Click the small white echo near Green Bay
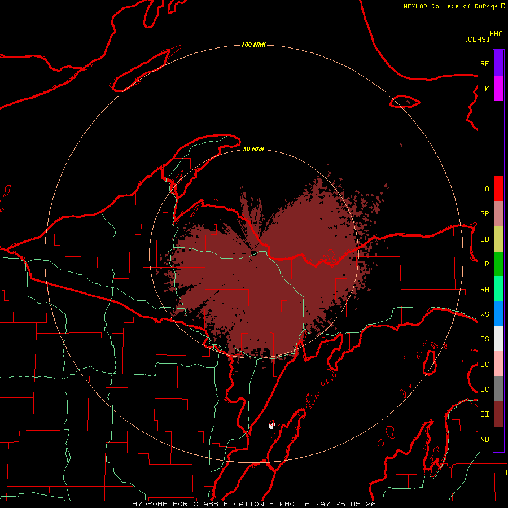The image size is (508, 508). point(272,426)
